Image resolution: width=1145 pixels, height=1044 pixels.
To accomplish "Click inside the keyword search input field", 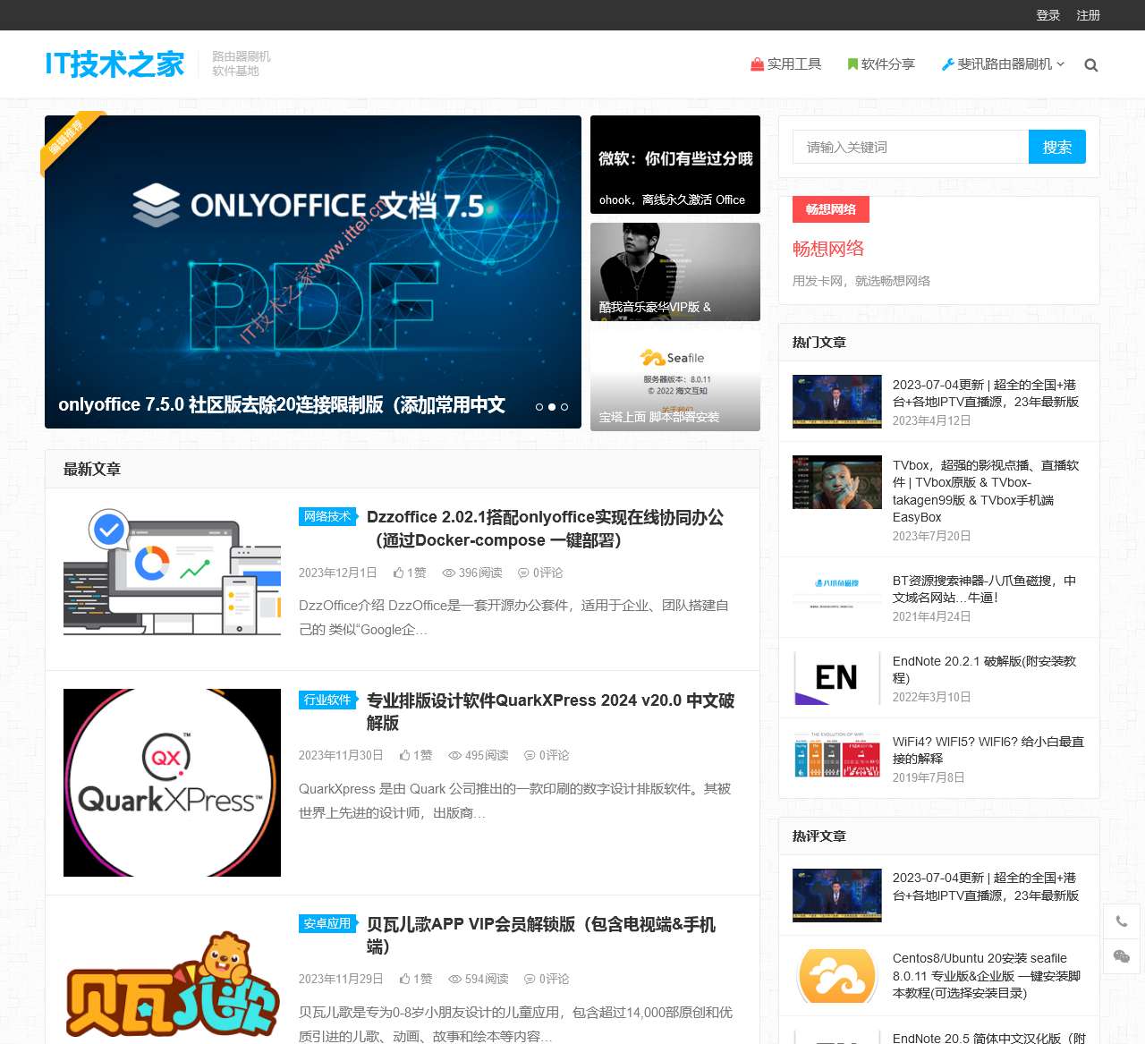I will [x=909, y=147].
